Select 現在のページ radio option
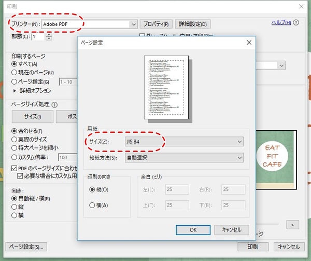This screenshot has height=261, width=311. pyautogui.click(x=14, y=73)
